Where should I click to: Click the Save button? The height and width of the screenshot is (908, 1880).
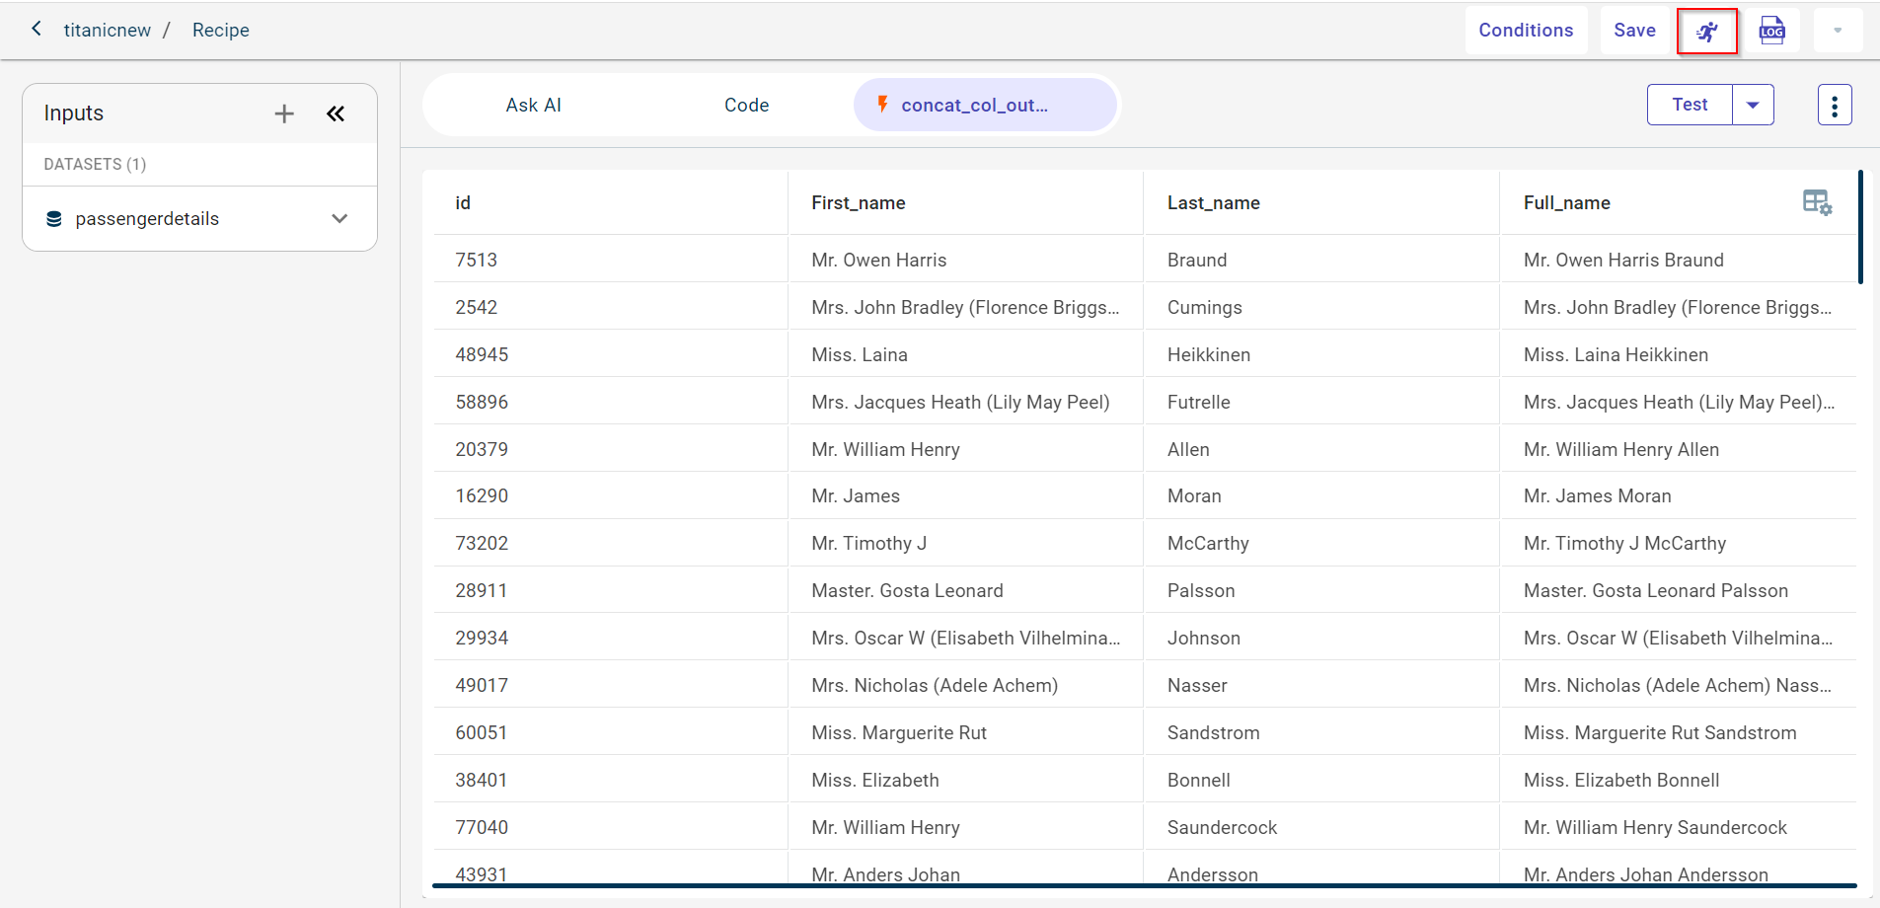1634,31
